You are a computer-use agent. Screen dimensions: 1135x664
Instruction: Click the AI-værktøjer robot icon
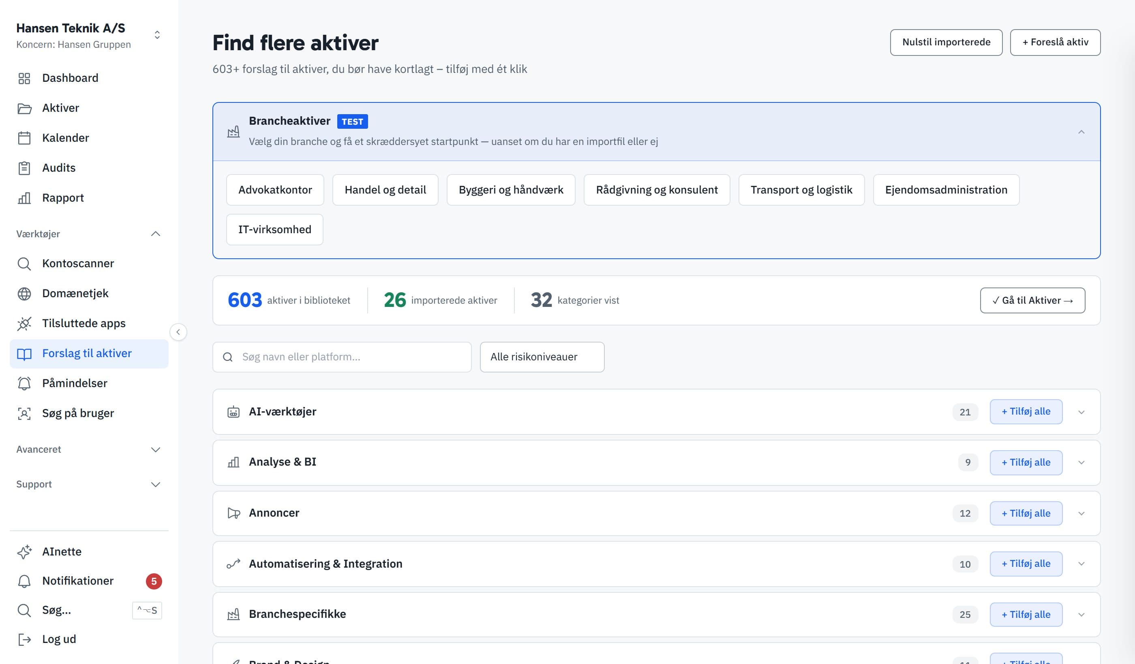point(233,412)
